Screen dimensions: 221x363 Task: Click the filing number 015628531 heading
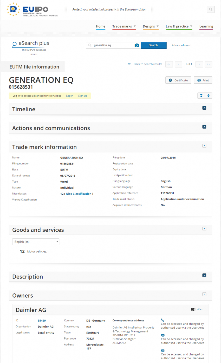(21, 87)
